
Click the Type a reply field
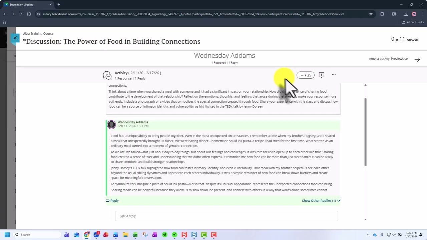[x=227, y=216]
